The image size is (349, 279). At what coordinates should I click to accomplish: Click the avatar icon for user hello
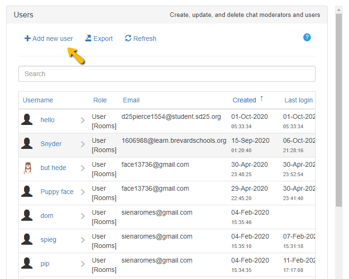[27, 120]
